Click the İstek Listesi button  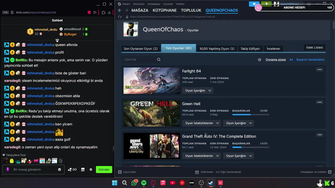(315, 48)
